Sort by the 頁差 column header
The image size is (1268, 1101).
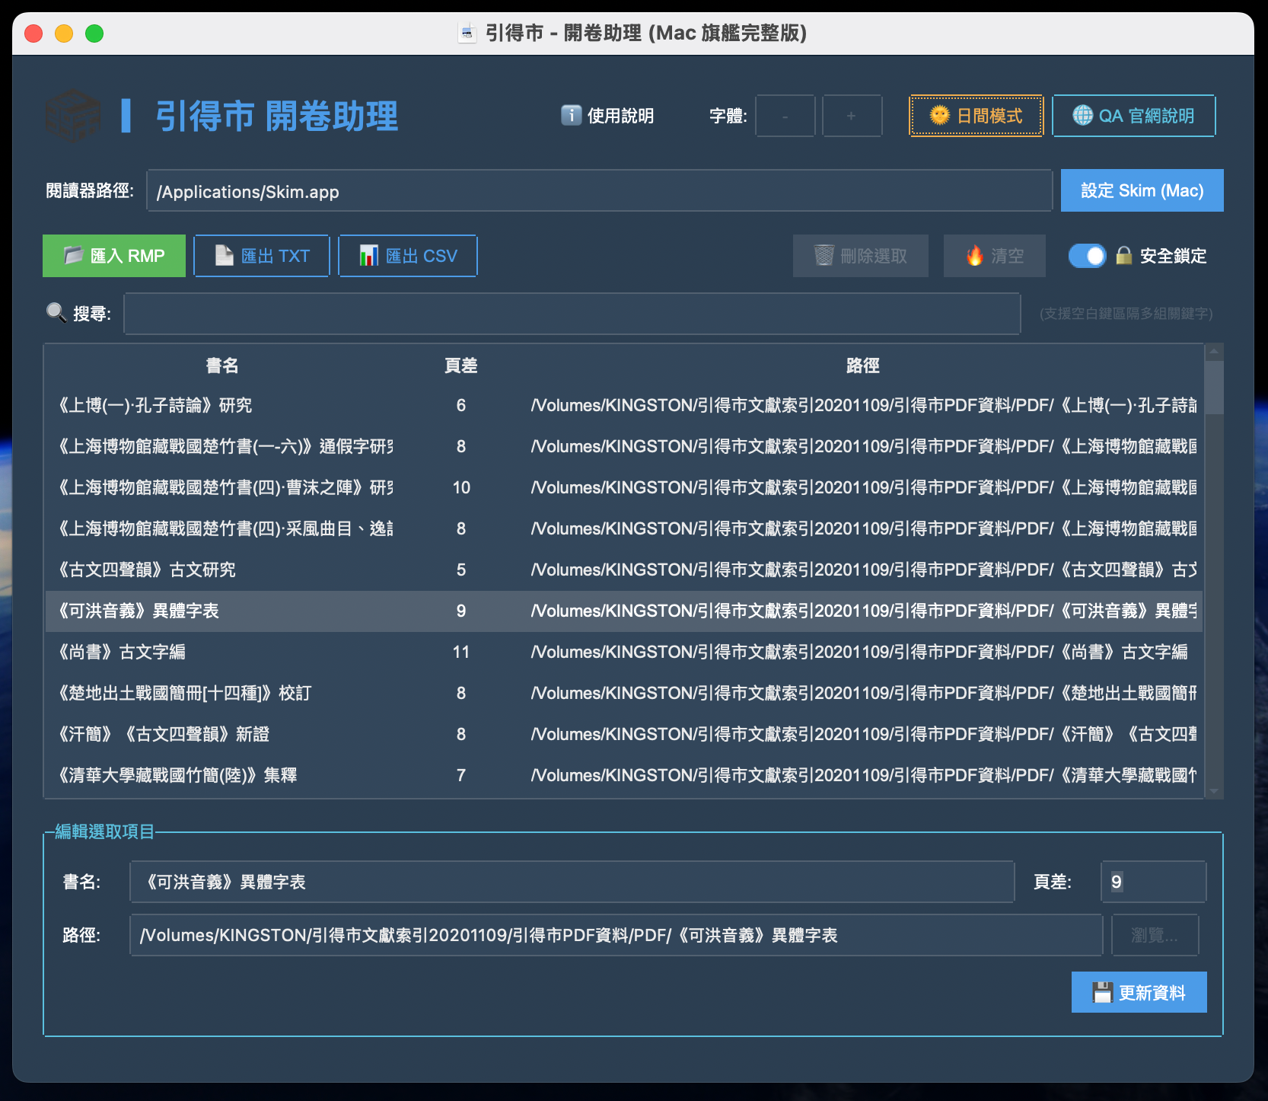[x=460, y=365]
